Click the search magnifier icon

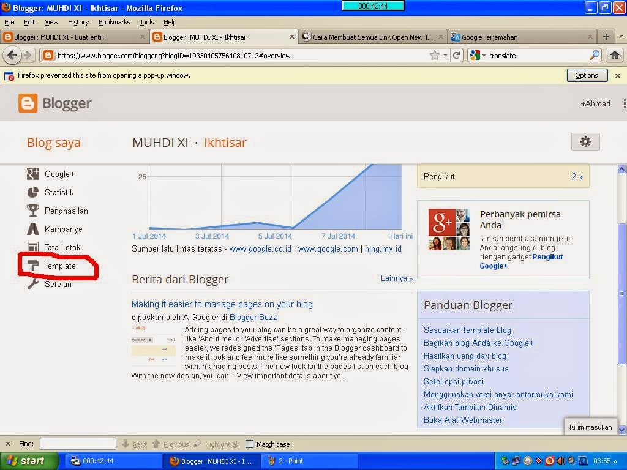pos(595,55)
